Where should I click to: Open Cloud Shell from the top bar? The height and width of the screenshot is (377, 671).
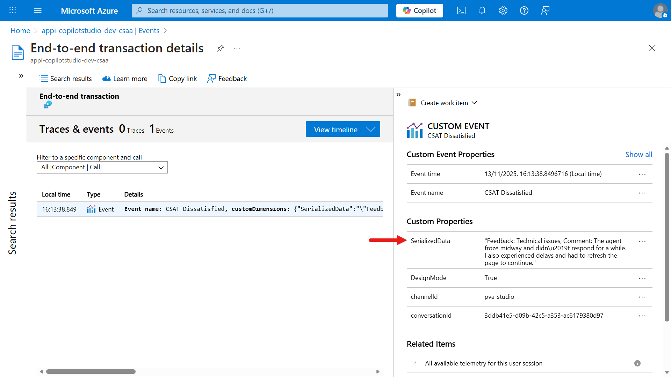click(x=461, y=10)
